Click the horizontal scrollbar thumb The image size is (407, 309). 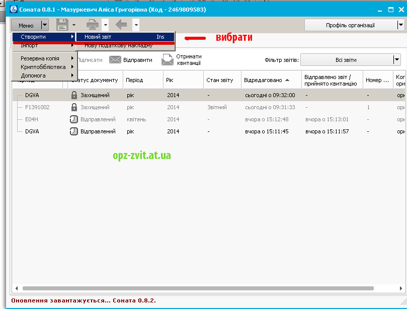(198, 288)
